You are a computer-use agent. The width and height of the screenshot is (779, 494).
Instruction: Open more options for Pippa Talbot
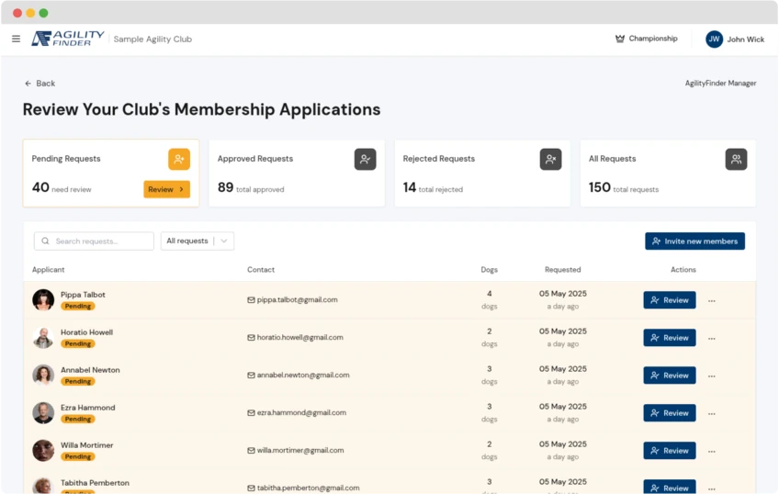tap(711, 300)
